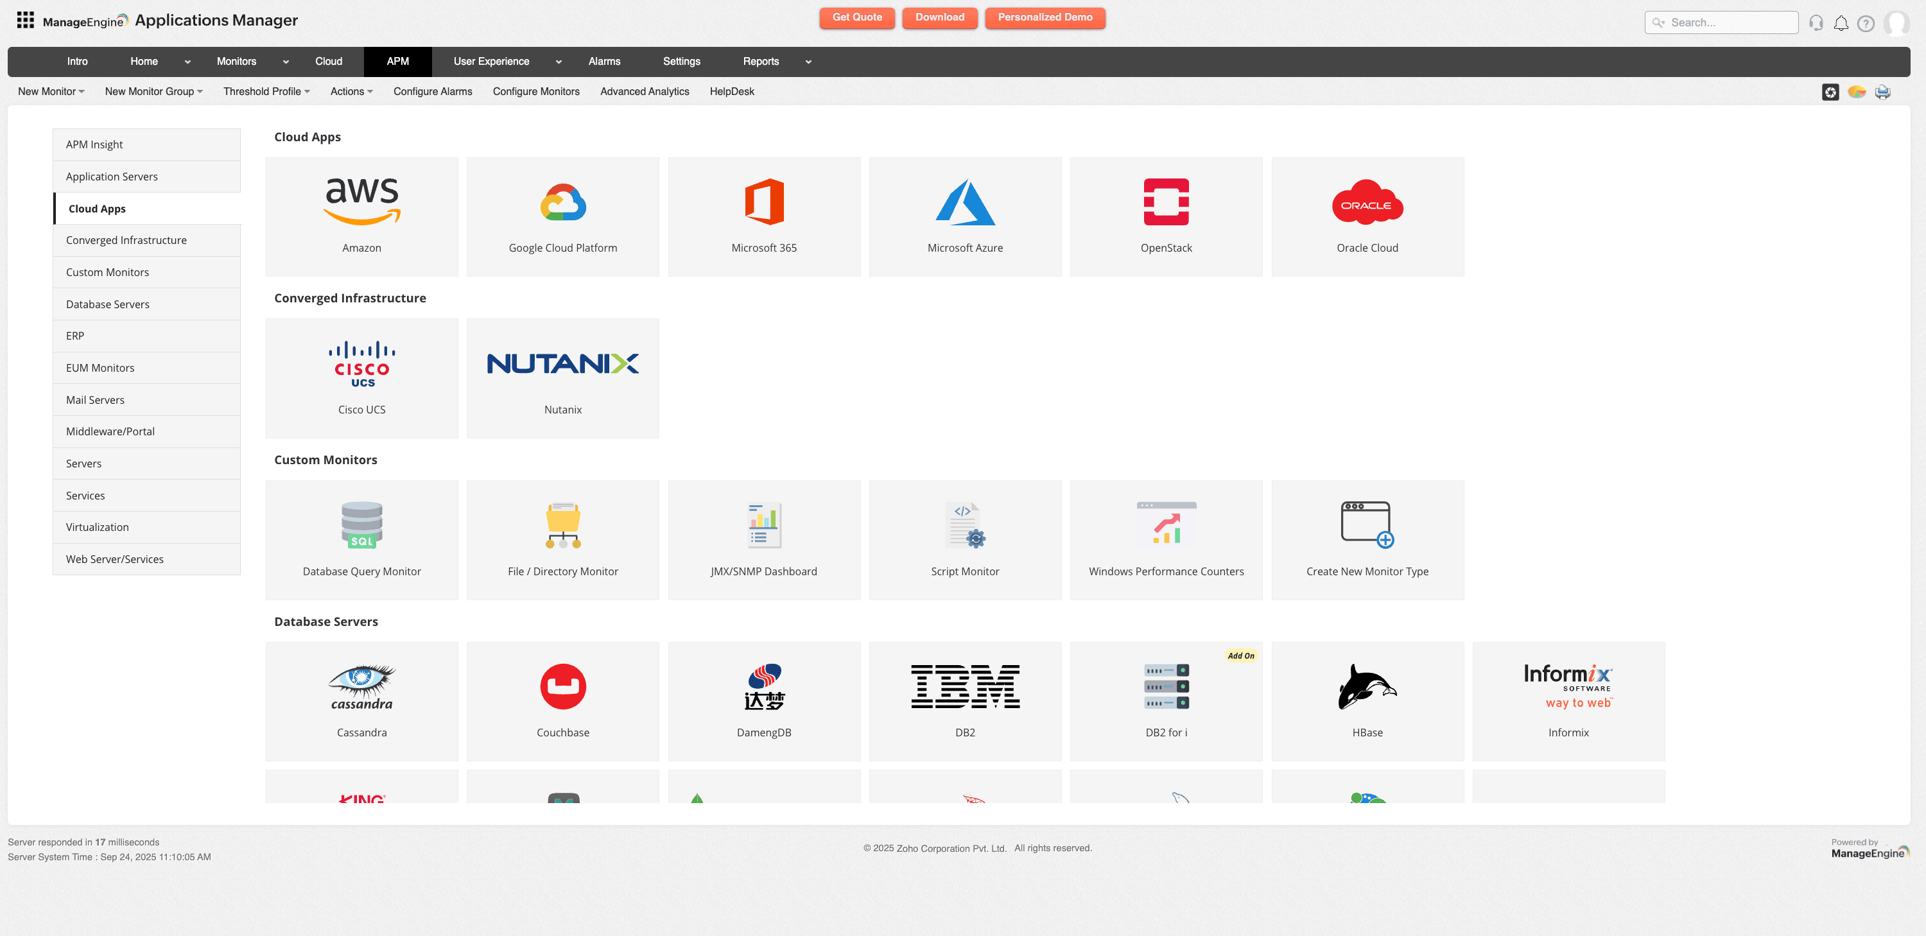Open the Actions dropdown menu
The width and height of the screenshot is (1926, 936).
[351, 91]
